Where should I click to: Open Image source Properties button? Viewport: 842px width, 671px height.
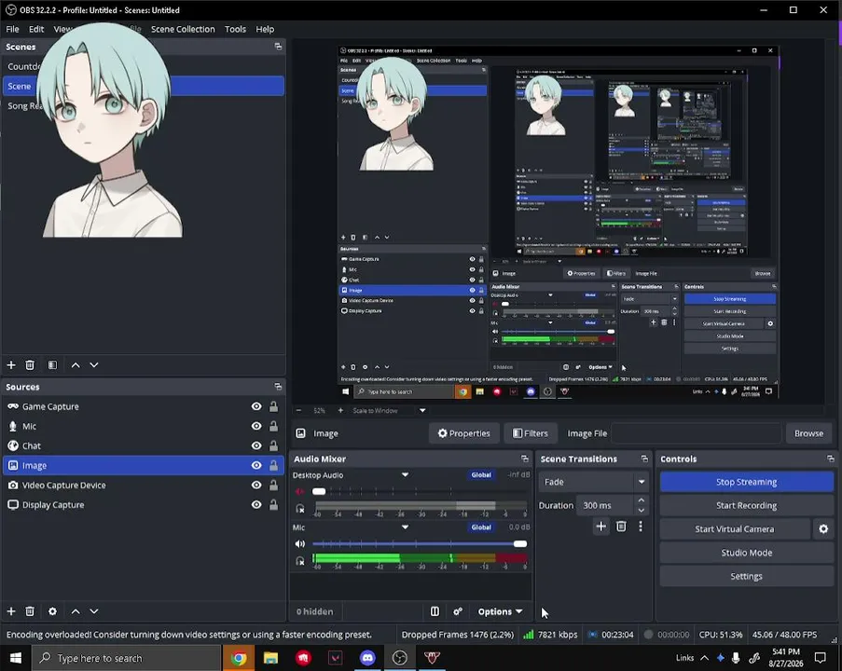pos(464,433)
